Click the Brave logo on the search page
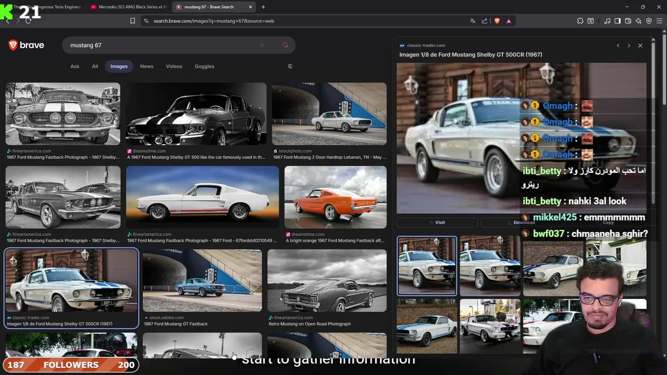The width and height of the screenshot is (667, 375). (x=26, y=45)
